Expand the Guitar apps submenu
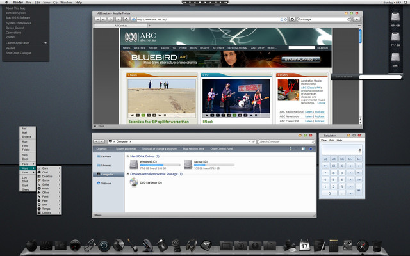This screenshot has width=410, height=256. point(49,184)
